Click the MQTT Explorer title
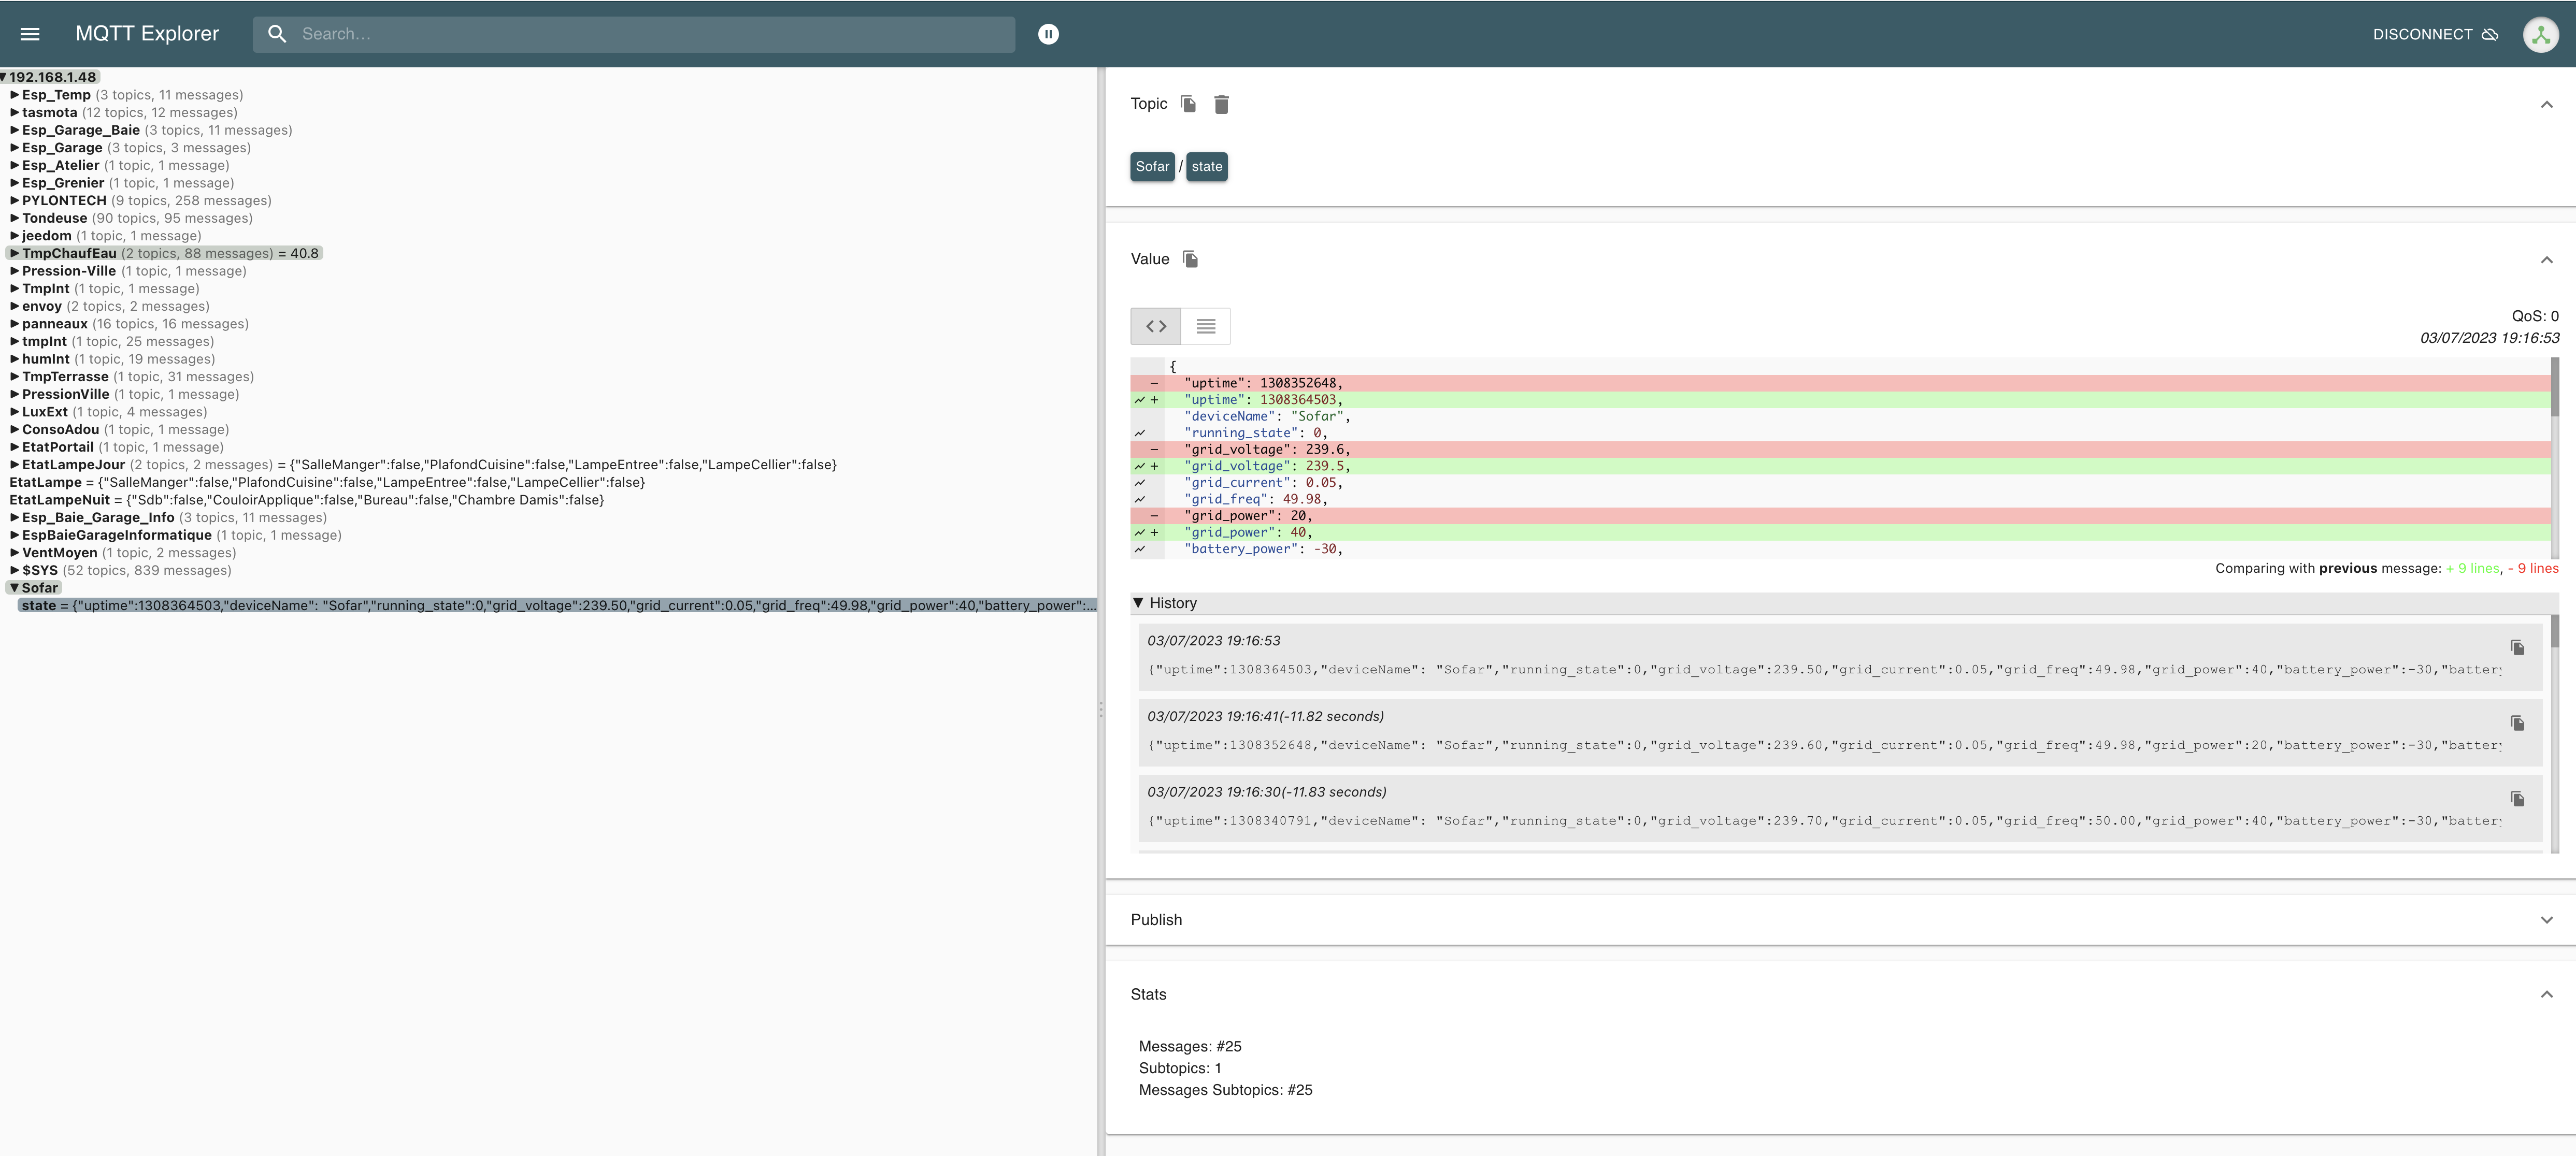This screenshot has width=2576, height=1156. point(147,34)
